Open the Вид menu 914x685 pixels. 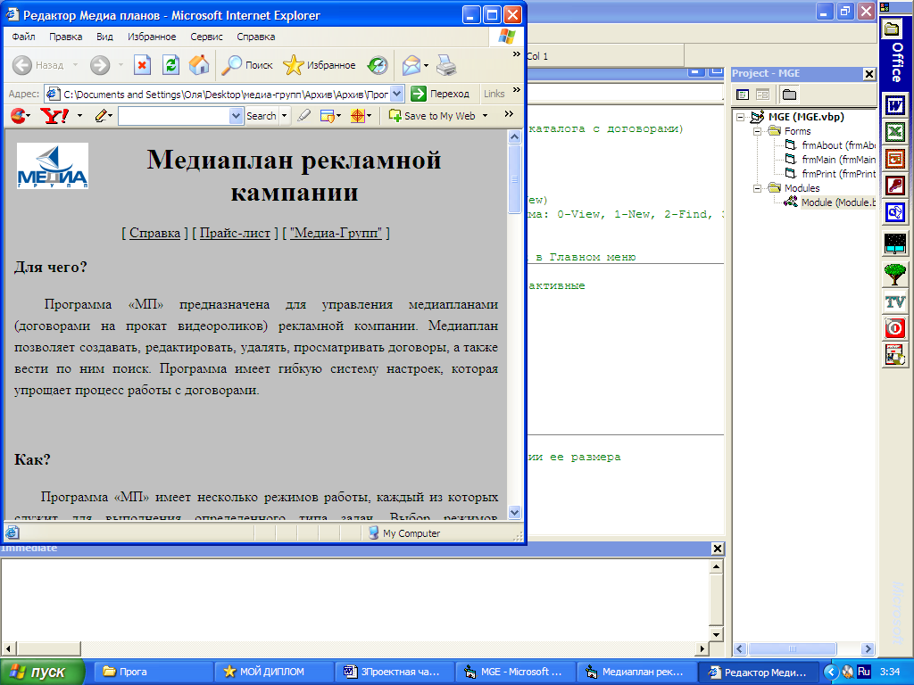(x=104, y=37)
